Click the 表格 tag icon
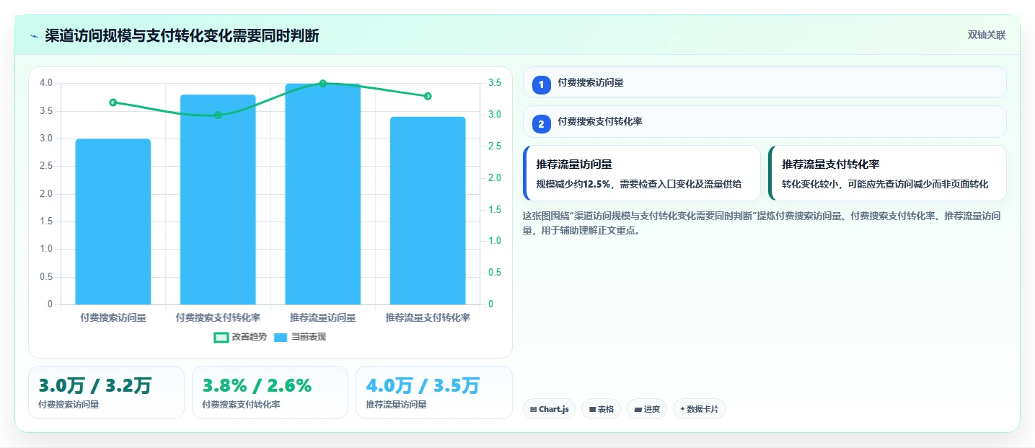Viewport: 1035px width, 448px height. point(592,410)
